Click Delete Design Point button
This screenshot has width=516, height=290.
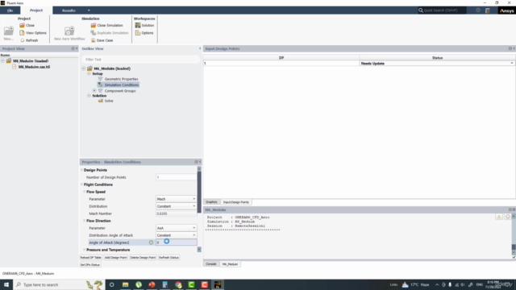point(143,258)
